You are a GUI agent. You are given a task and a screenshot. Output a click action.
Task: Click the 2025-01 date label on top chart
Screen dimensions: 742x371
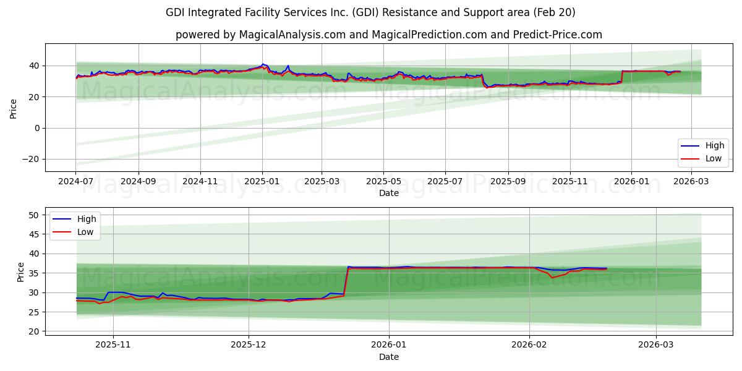pos(262,182)
